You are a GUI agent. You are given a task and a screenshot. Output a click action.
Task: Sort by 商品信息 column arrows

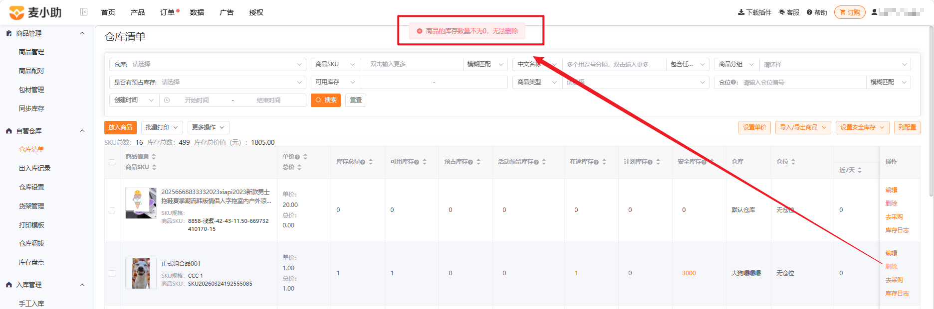click(154, 157)
